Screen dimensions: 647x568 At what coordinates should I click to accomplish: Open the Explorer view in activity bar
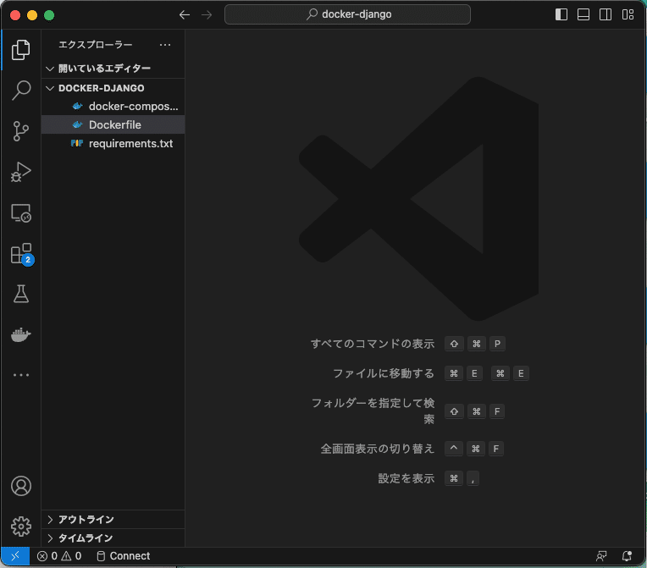tap(20, 50)
